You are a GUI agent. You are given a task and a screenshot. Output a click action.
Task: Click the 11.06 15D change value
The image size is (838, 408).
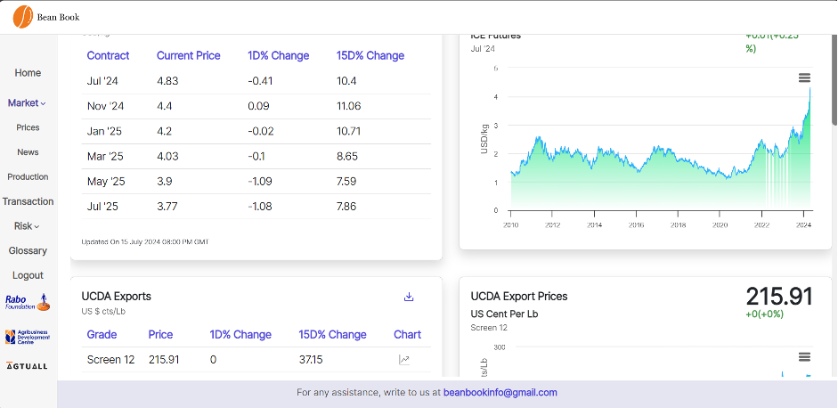pos(348,106)
